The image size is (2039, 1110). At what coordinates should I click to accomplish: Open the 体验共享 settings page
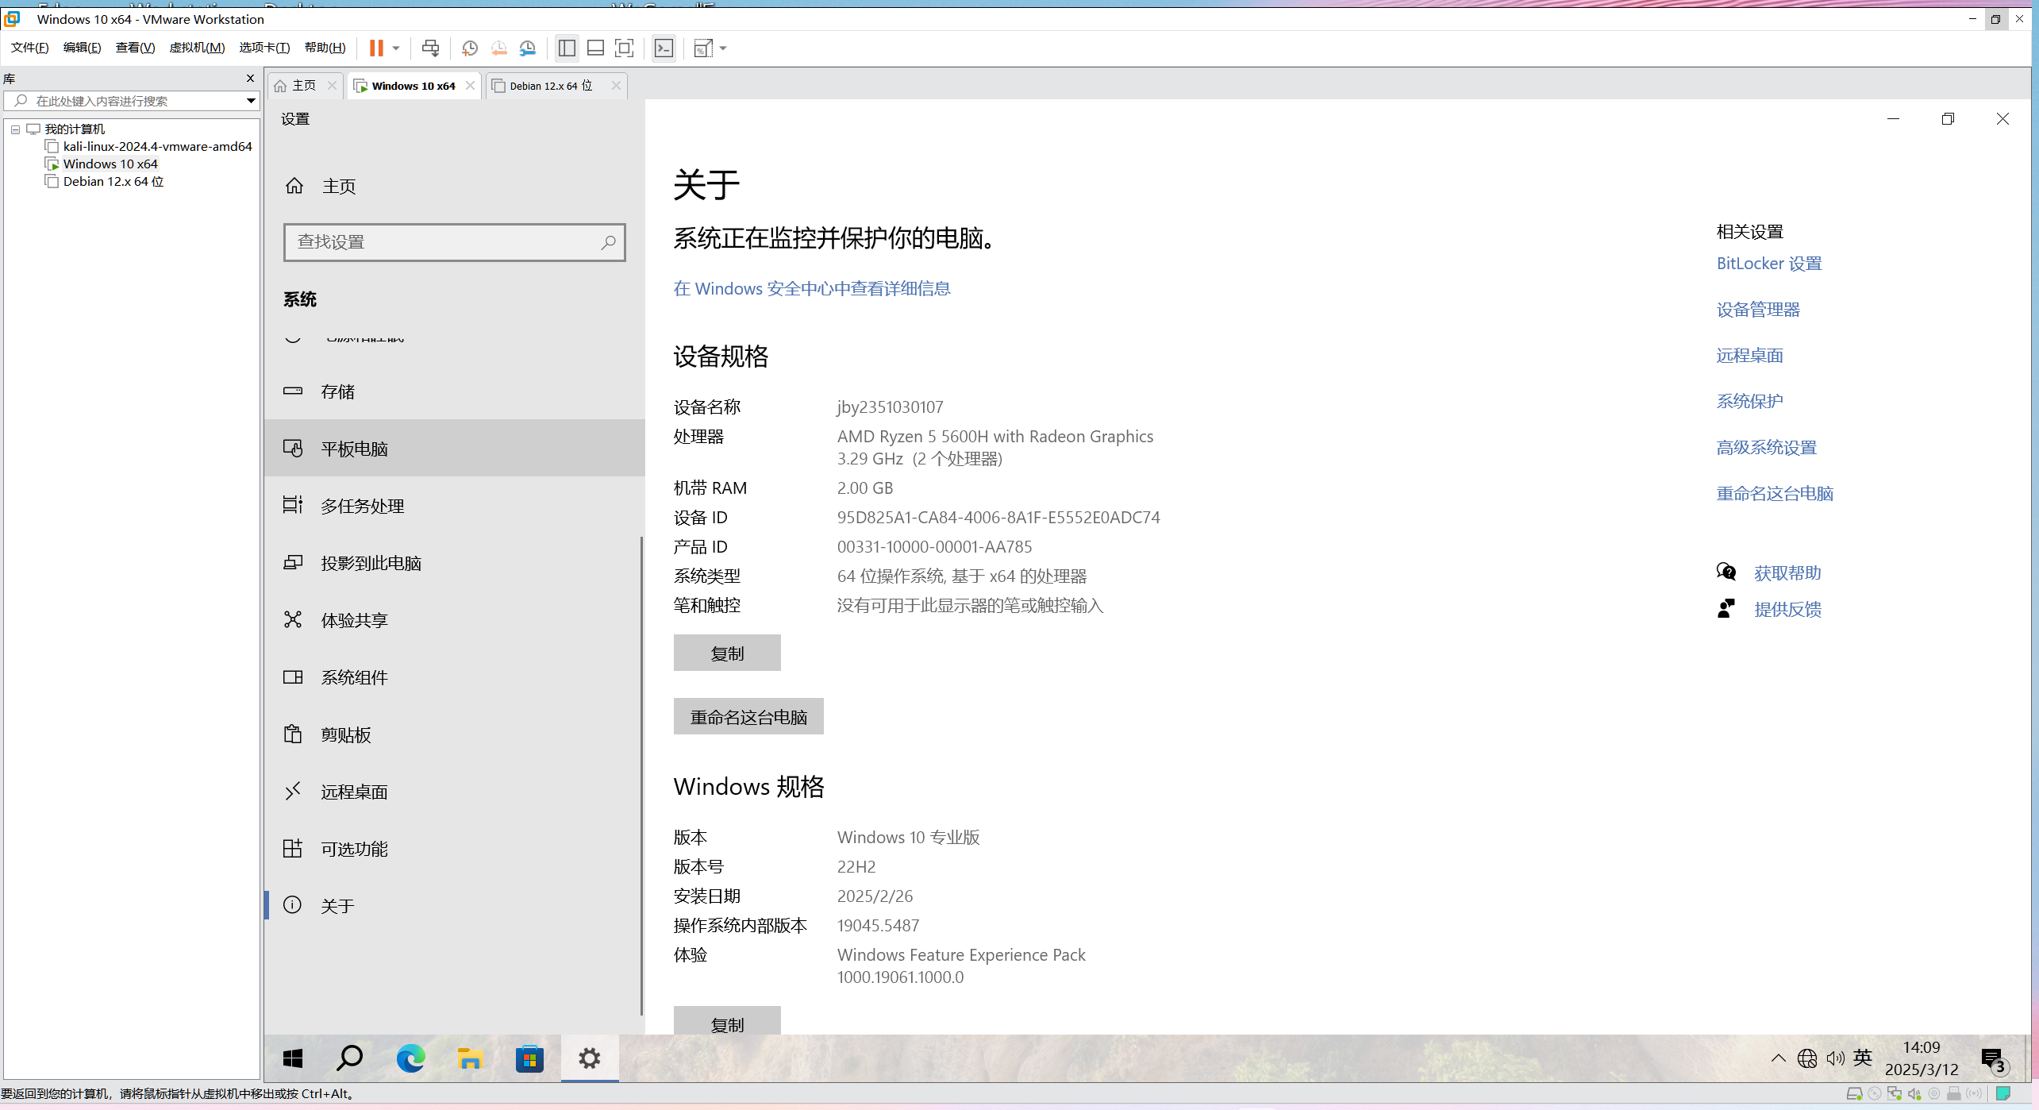coord(455,620)
